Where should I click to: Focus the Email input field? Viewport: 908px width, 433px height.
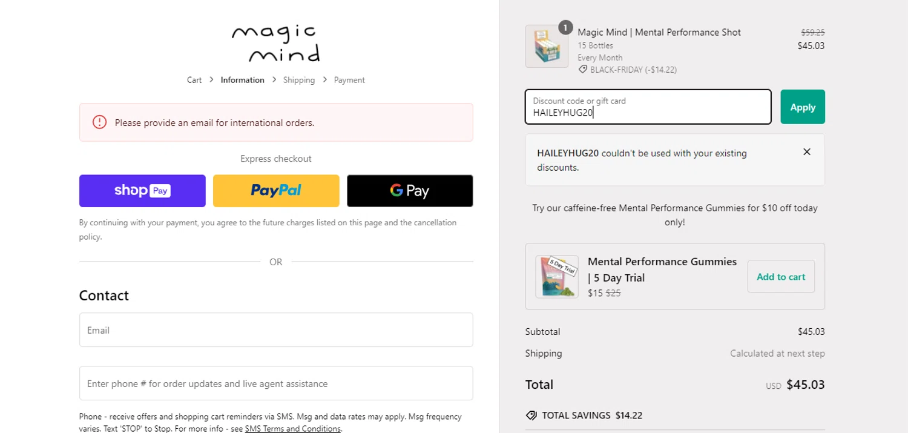click(x=276, y=330)
